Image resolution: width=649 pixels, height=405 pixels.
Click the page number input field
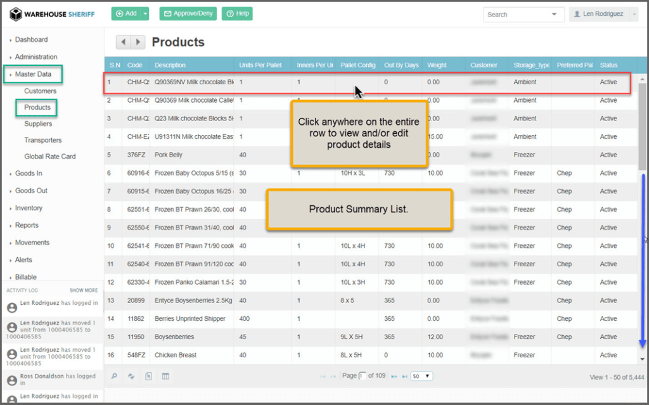coord(363,376)
